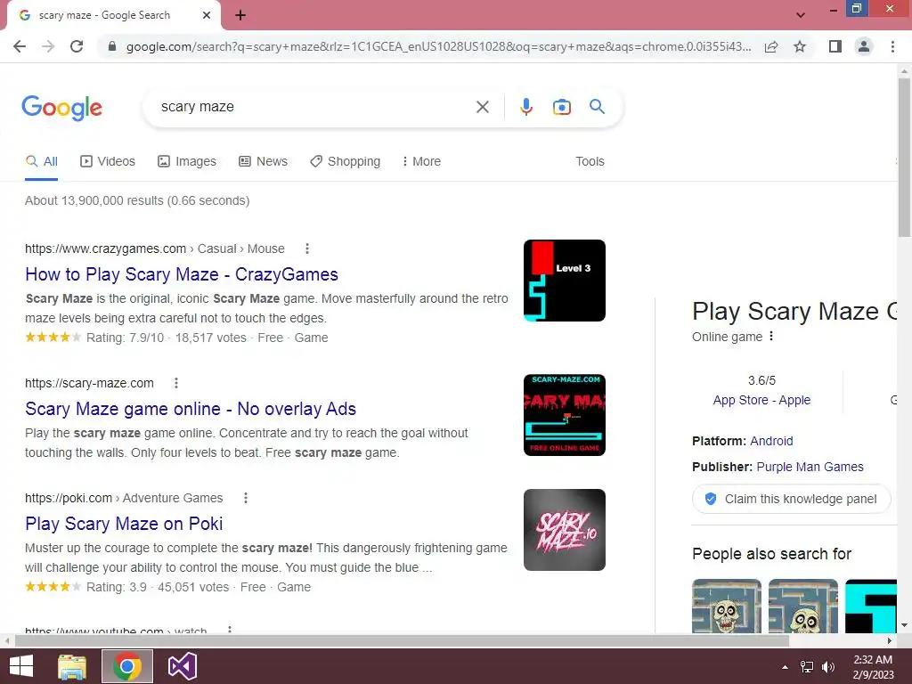Image resolution: width=912 pixels, height=684 pixels.
Task: Click the 3.6/5 rating text
Action: click(761, 380)
